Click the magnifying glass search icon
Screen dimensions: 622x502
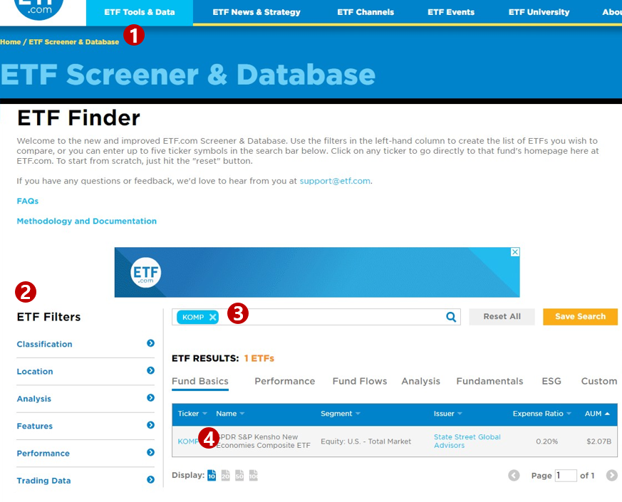tap(451, 317)
